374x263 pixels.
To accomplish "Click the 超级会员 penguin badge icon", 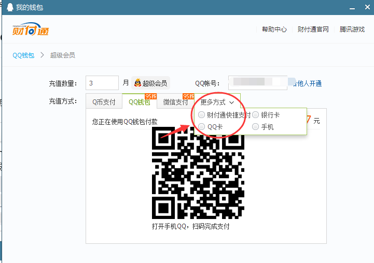I will pyautogui.click(x=137, y=83).
